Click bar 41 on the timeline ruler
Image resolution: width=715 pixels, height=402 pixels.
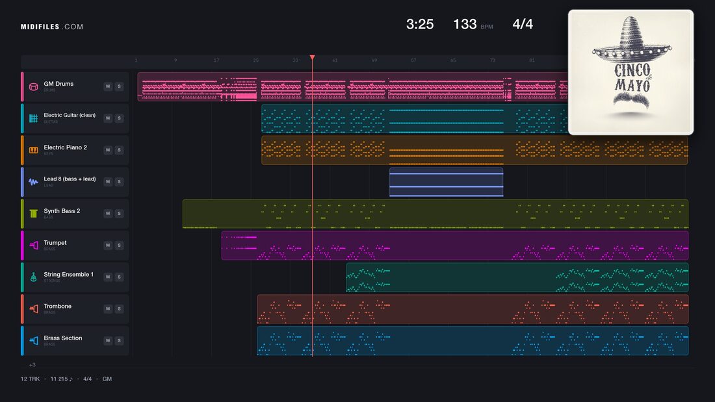[335, 60]
